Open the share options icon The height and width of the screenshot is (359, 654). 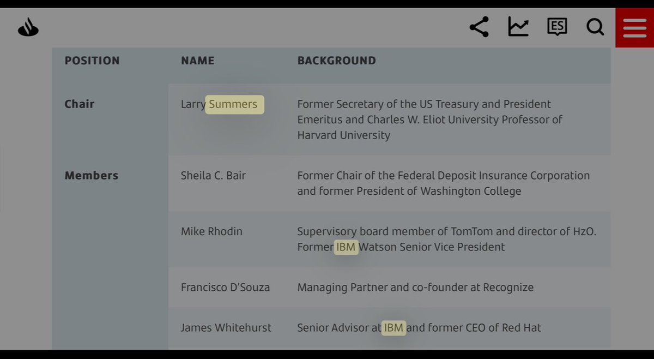pyautogui.click(x=479, y=27)
